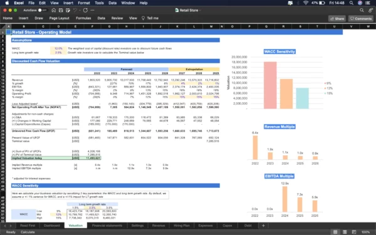Open the File menu in menu bar
This screenshot has height=235, width=376.
(x=31, y=3)
